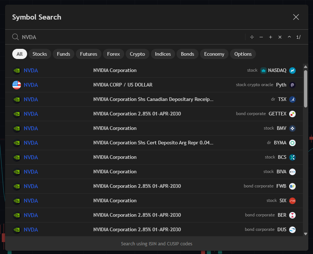
Task: Click the scrollbar up arrow
Action: (x=305, y=67)
